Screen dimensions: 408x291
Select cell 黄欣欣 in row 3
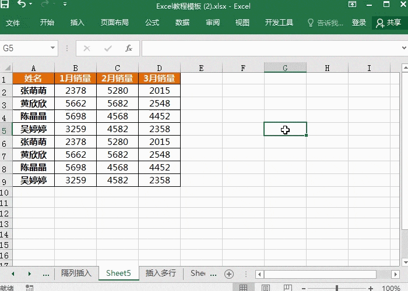34,104
